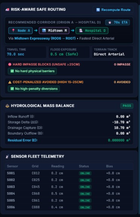Image resolution: width=140 pixels, height=217 pixels.
Task: Click the Storage Delta value -10.70 m³
Action: [121, 122]
